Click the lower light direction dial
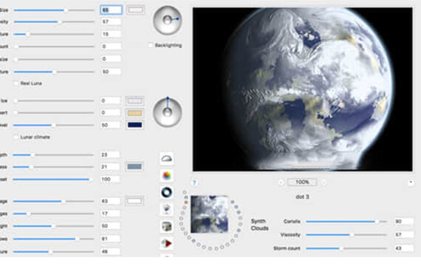 (x=167, y=112)
